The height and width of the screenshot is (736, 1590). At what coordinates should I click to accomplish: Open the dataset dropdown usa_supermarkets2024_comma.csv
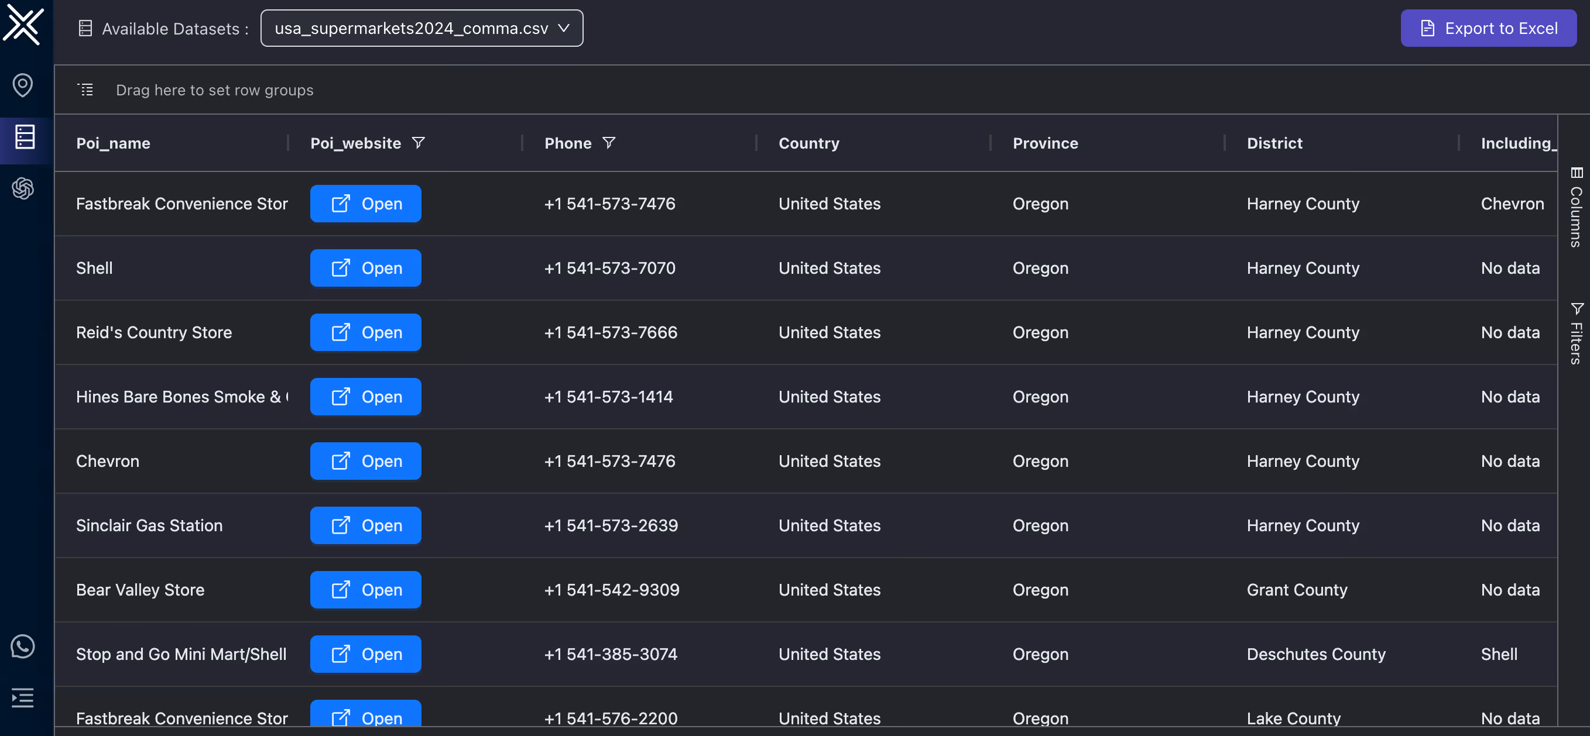422,27
